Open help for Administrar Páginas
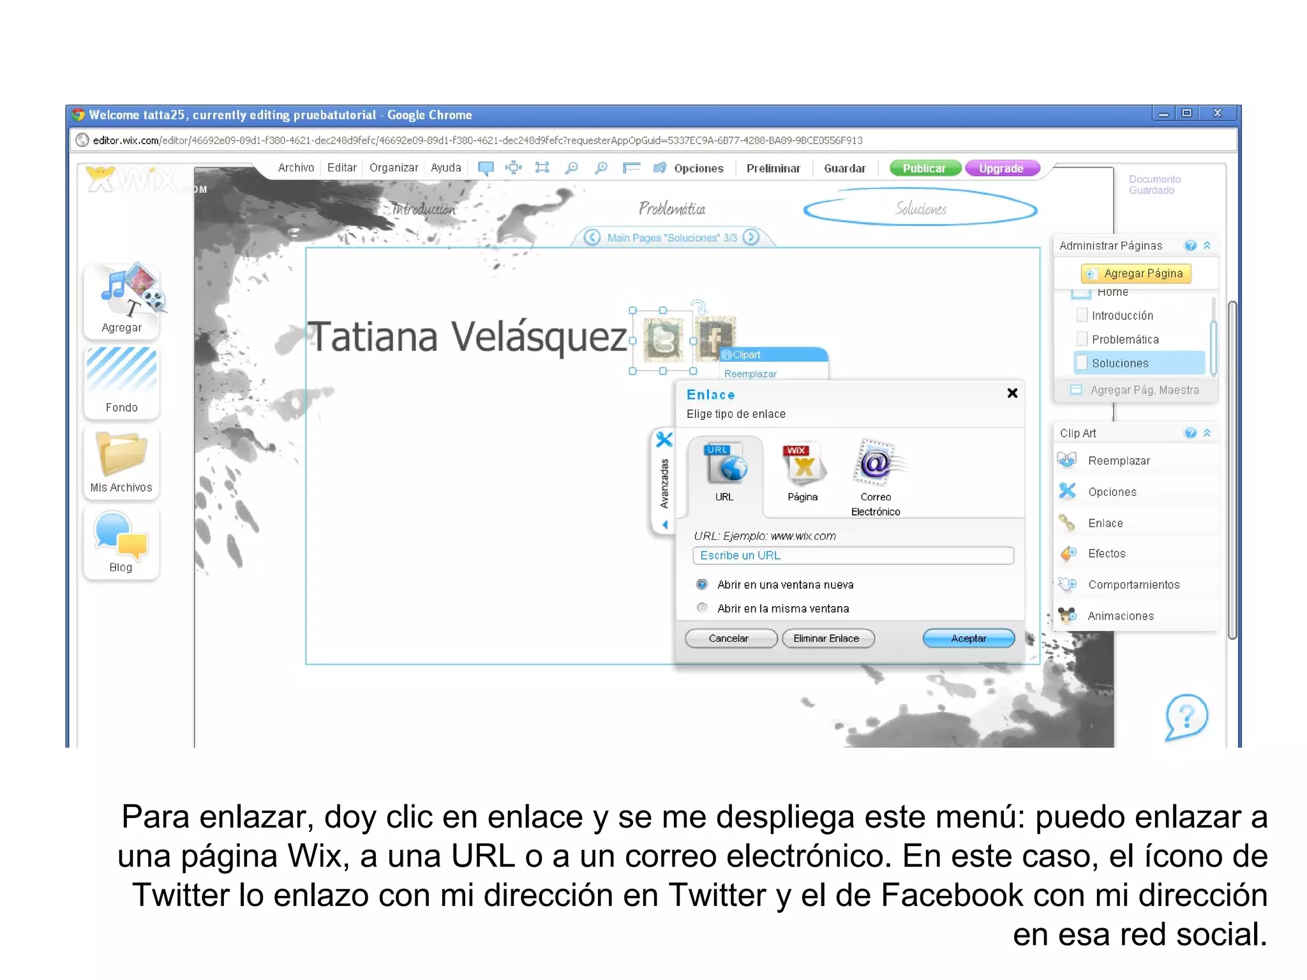This screenshot has height=980, width=1307. click(x=1190, y=246)
